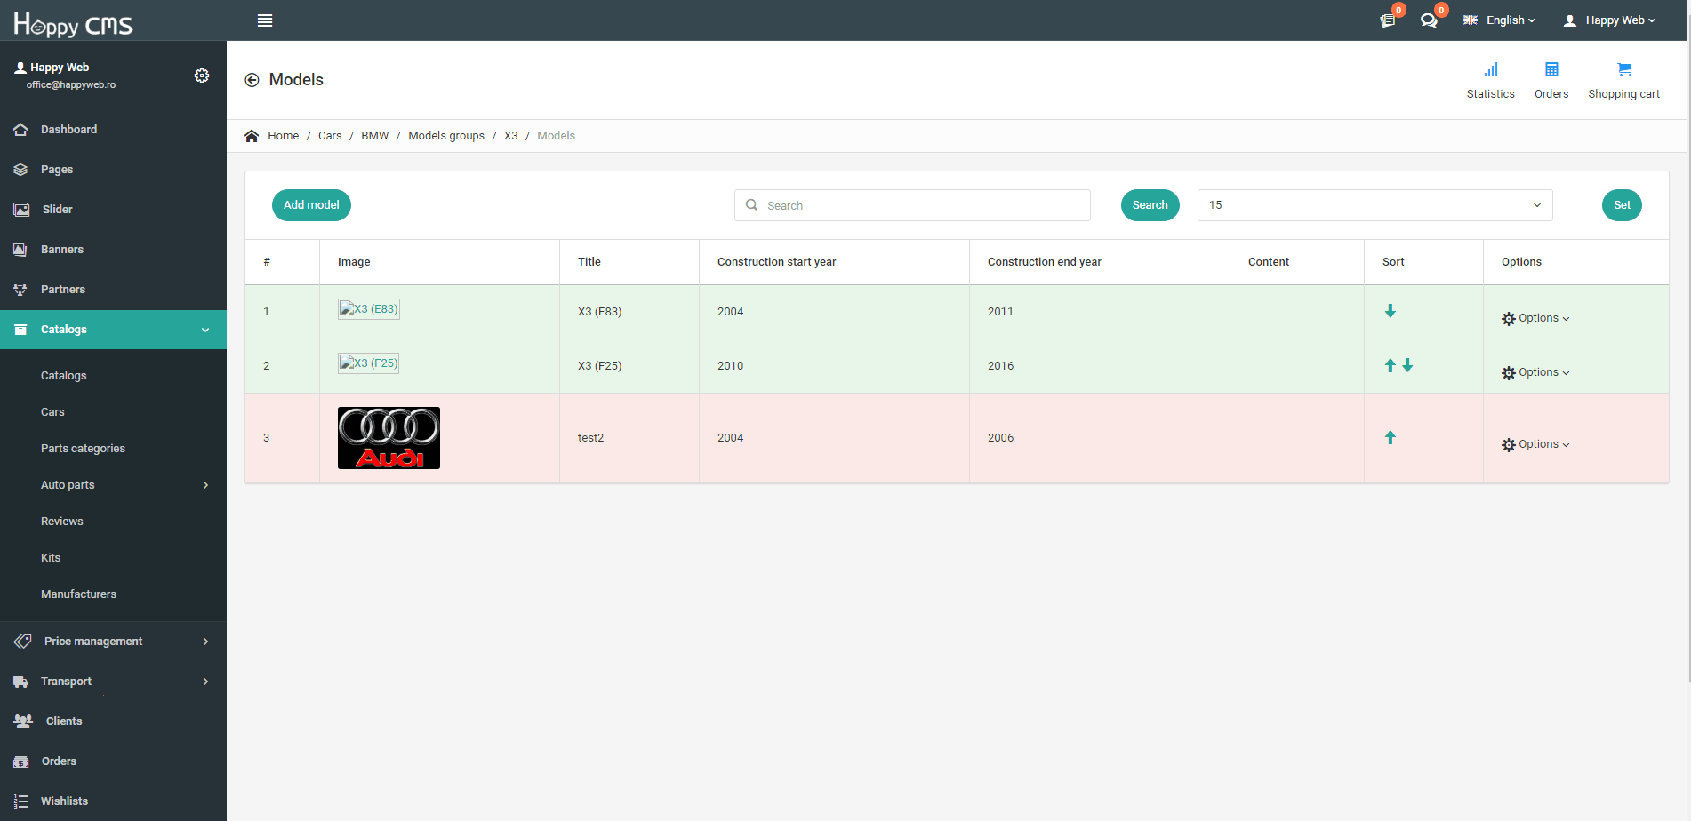Go to X3 in breadcrumb
The image size is (1691, 821).
pyautogui.click(x=511, y=136)
